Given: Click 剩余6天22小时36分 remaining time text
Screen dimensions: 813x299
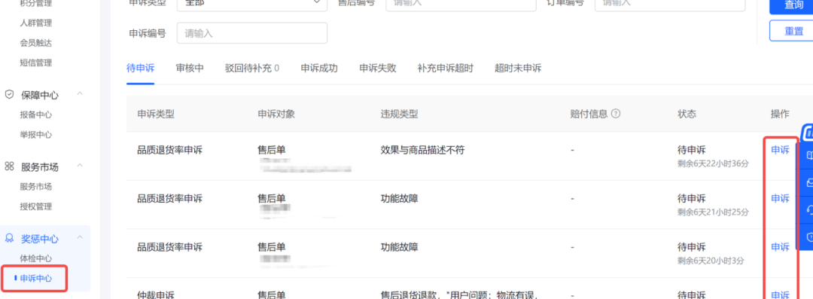Looking at the screenshot, I should pos(714,163).
